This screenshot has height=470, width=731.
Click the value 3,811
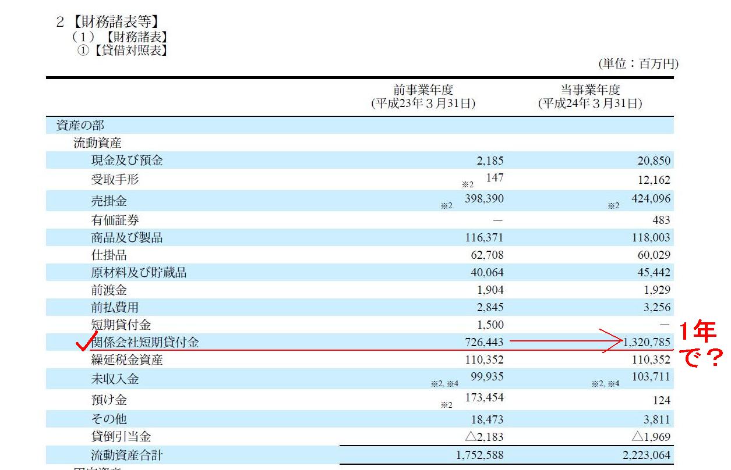[x=656, y=419]
